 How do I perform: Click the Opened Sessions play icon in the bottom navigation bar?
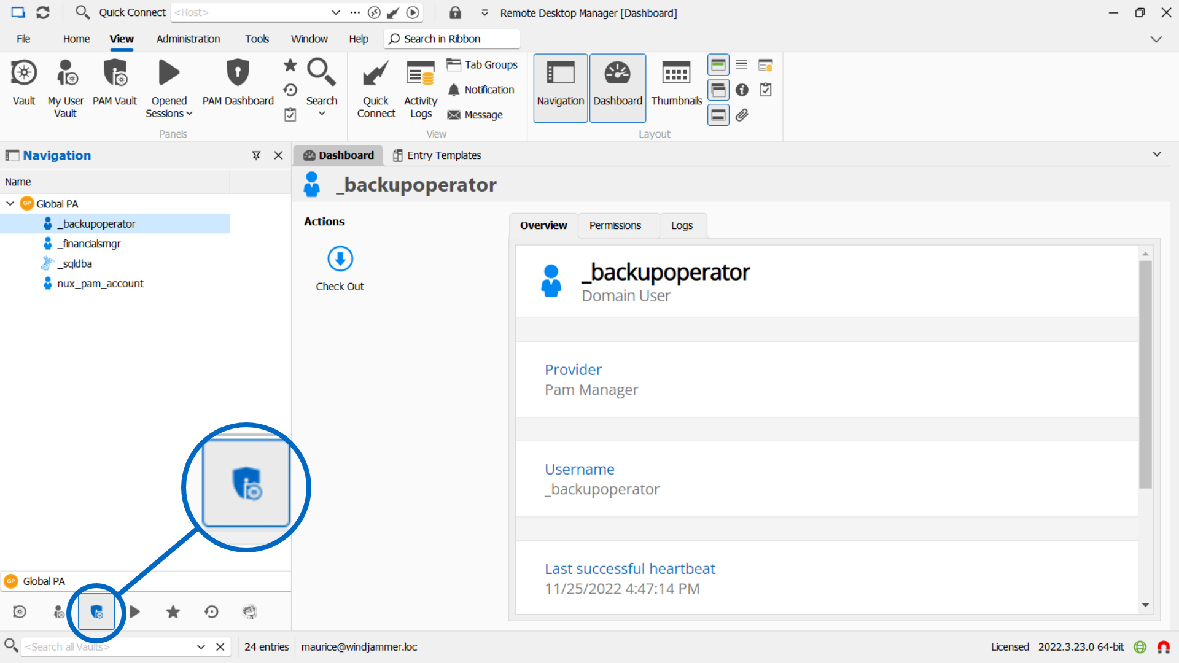point(135,611)
